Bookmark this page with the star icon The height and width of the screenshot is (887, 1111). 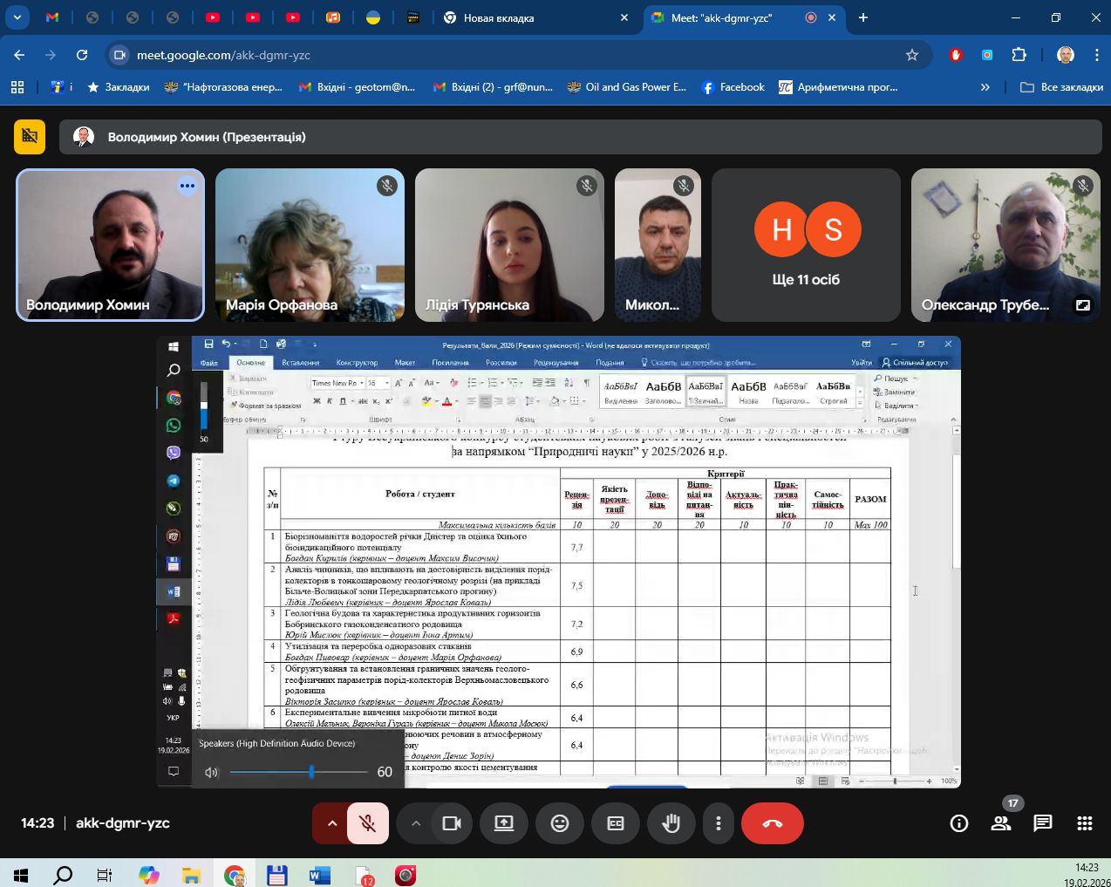click(912, 55)
